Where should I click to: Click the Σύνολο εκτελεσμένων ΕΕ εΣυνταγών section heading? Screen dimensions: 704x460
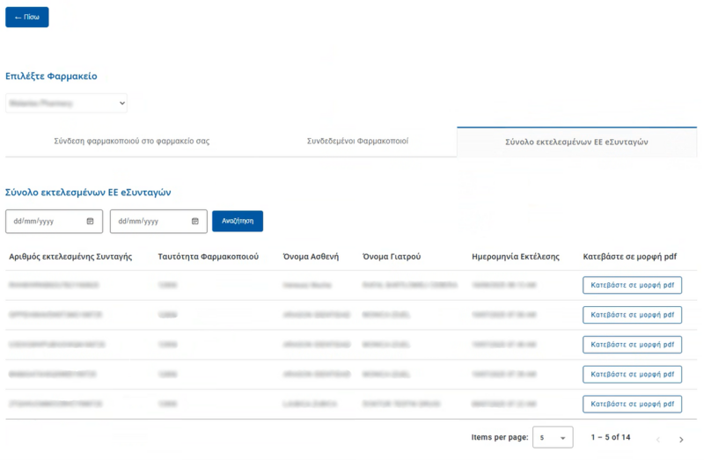click(88, 192)
